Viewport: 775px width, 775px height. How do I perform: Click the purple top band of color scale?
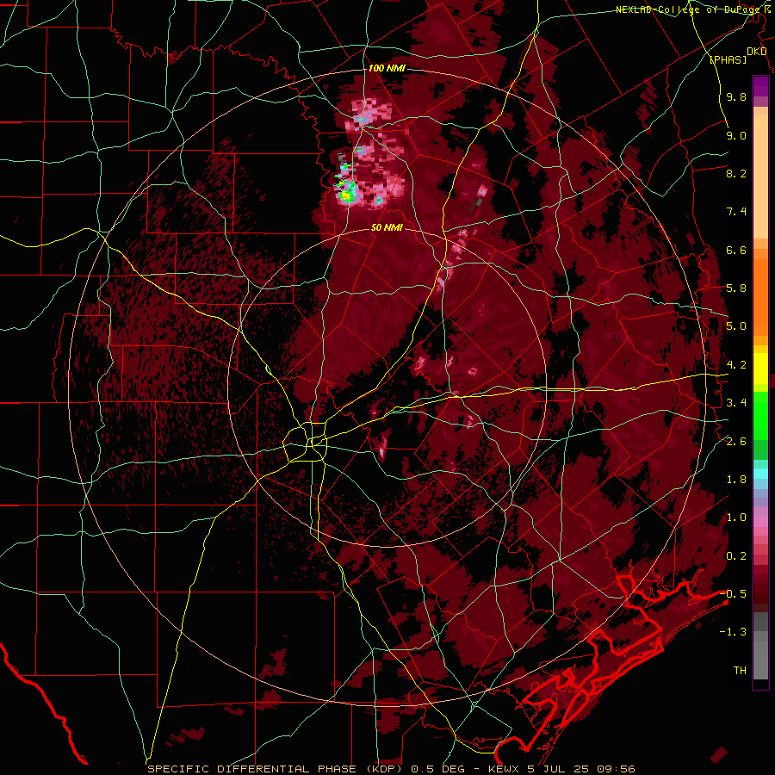(x=760, y=86)
